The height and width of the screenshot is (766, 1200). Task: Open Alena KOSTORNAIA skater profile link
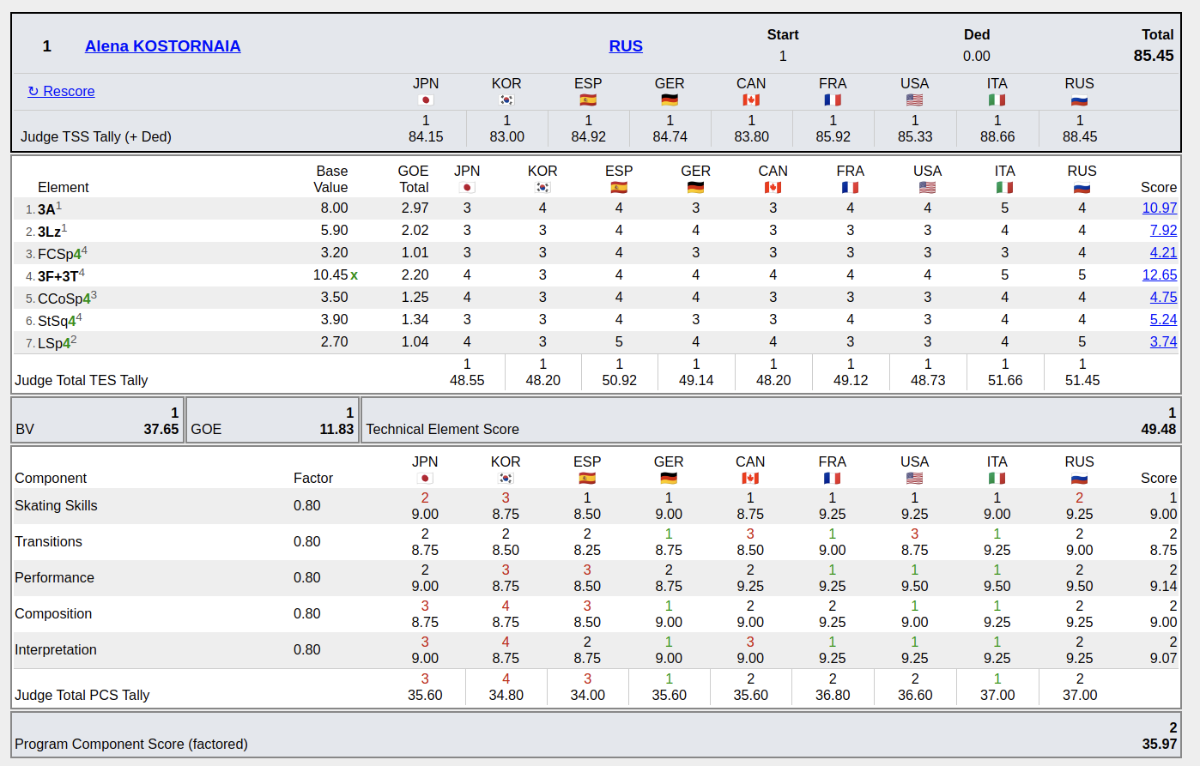tap(162, 46)
